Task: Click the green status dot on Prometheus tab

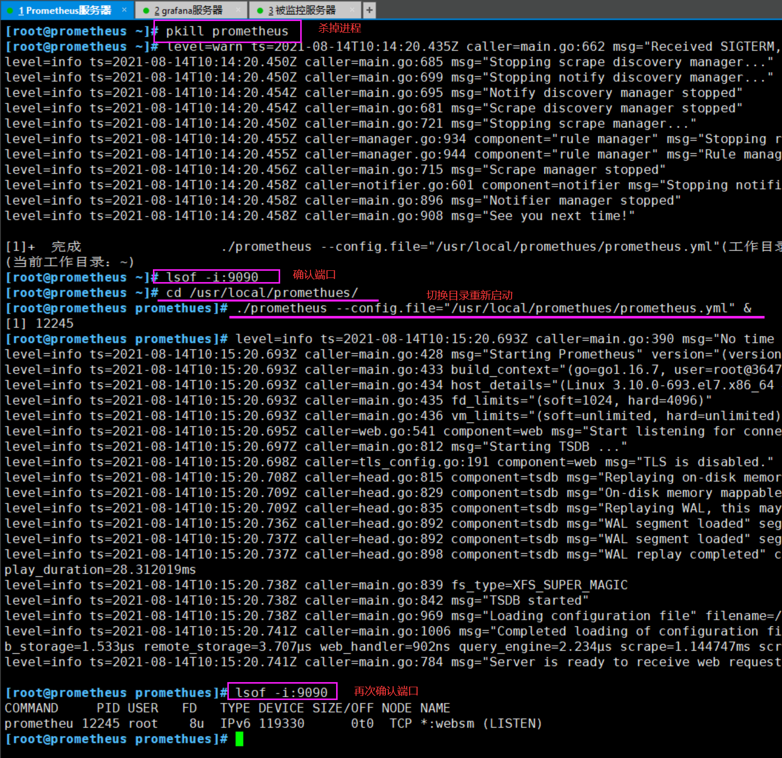Action: (10, 11)
